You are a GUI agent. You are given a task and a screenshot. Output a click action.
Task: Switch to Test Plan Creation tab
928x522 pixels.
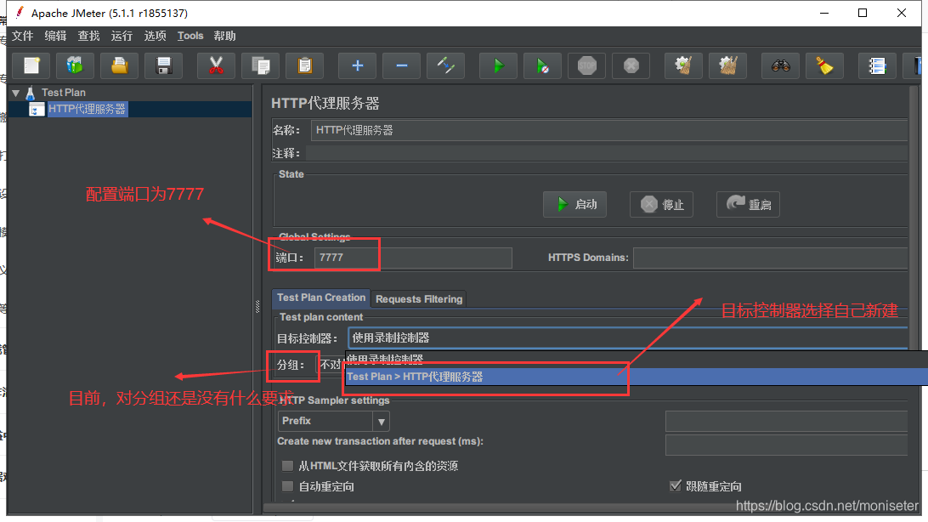[320, 298]
